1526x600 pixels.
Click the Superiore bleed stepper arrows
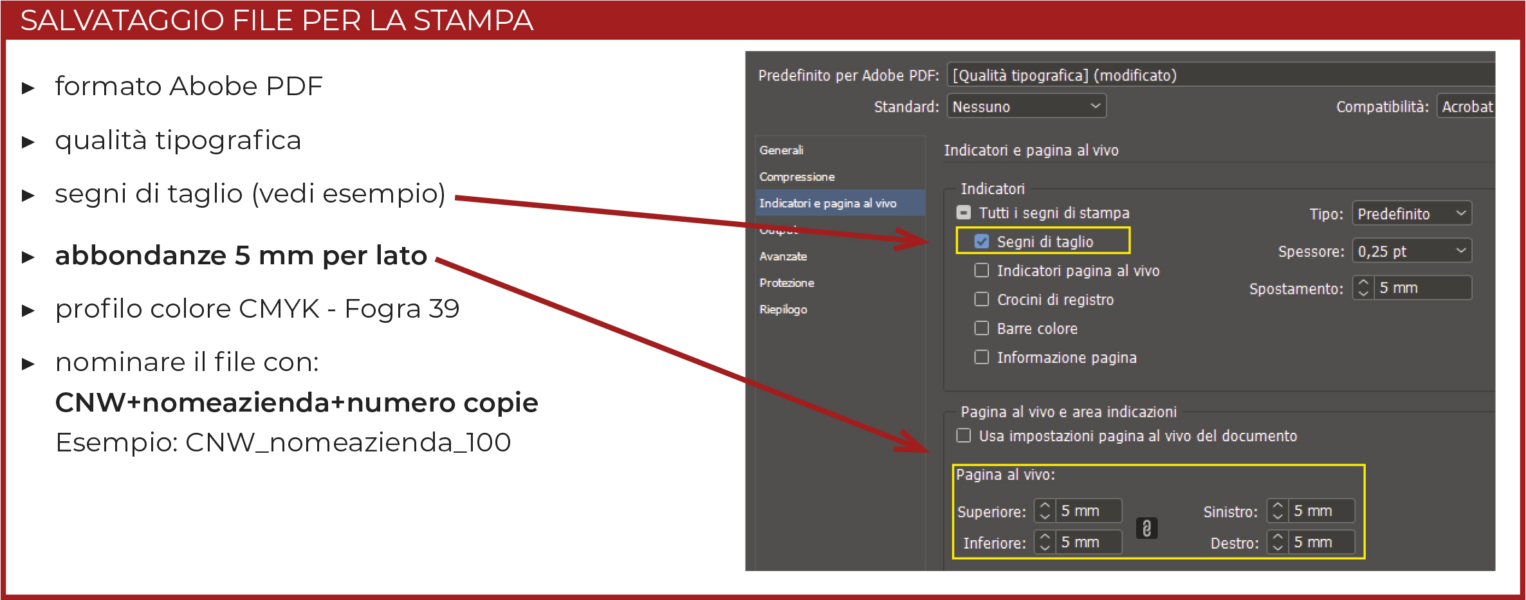tap(1045, 511)
